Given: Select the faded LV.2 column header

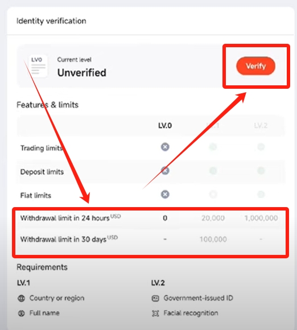Looking at the screenshot, I should tap(261, 126).
